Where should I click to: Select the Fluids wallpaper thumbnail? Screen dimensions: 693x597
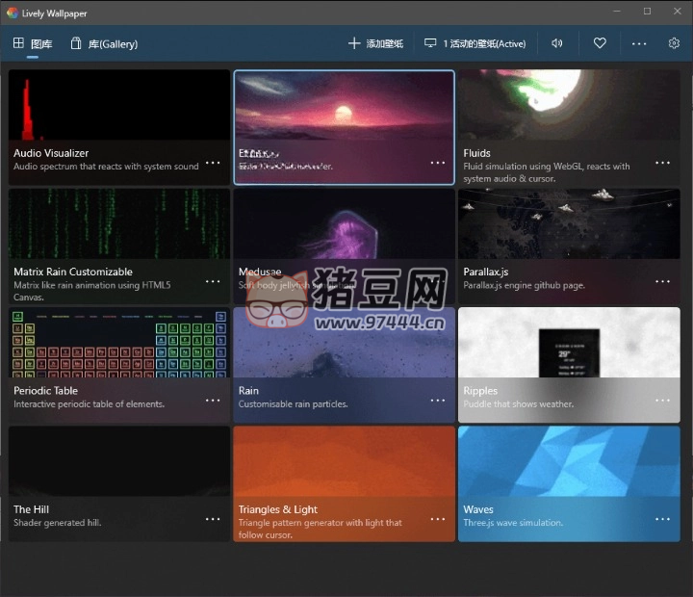click(x=569, y=105)
